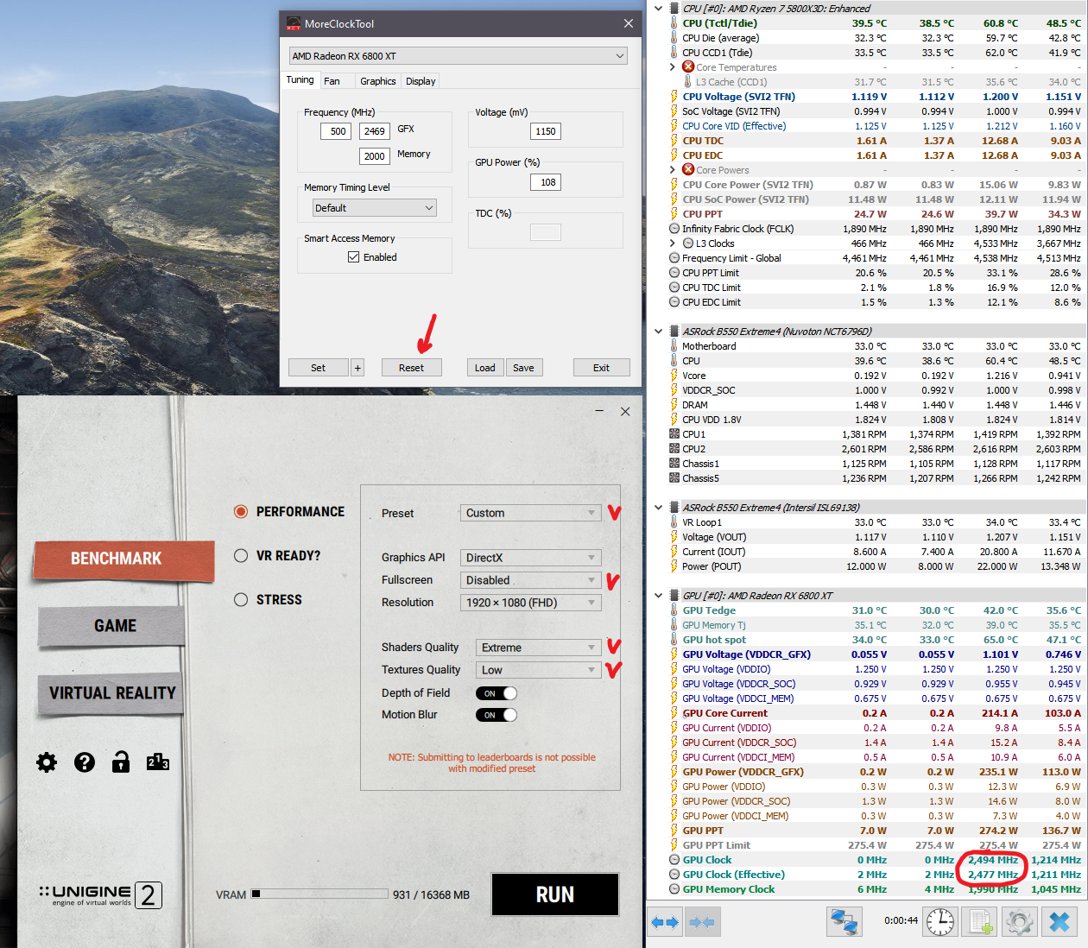Select the STRESS radio button
This screenshot has width=1088, height=948.
click(241, 600)
